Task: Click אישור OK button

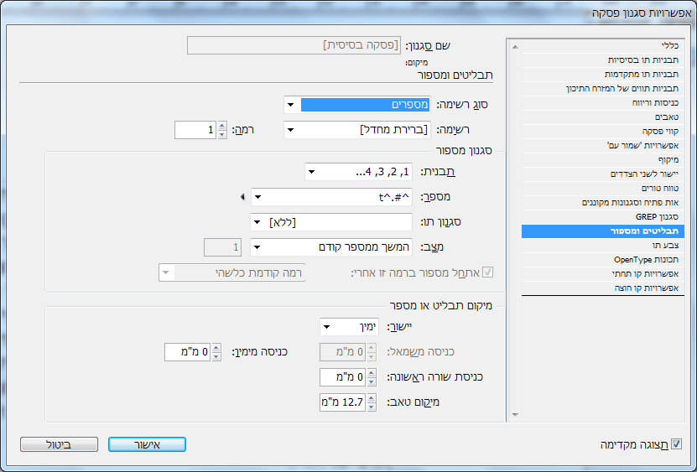Action: coord(147,444)
